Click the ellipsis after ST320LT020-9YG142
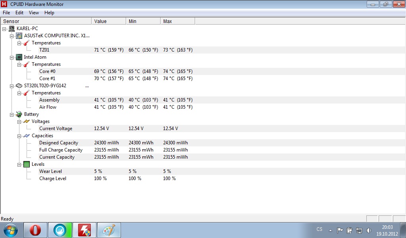This screenshot has height=238, width=406. tap(87, 86)
